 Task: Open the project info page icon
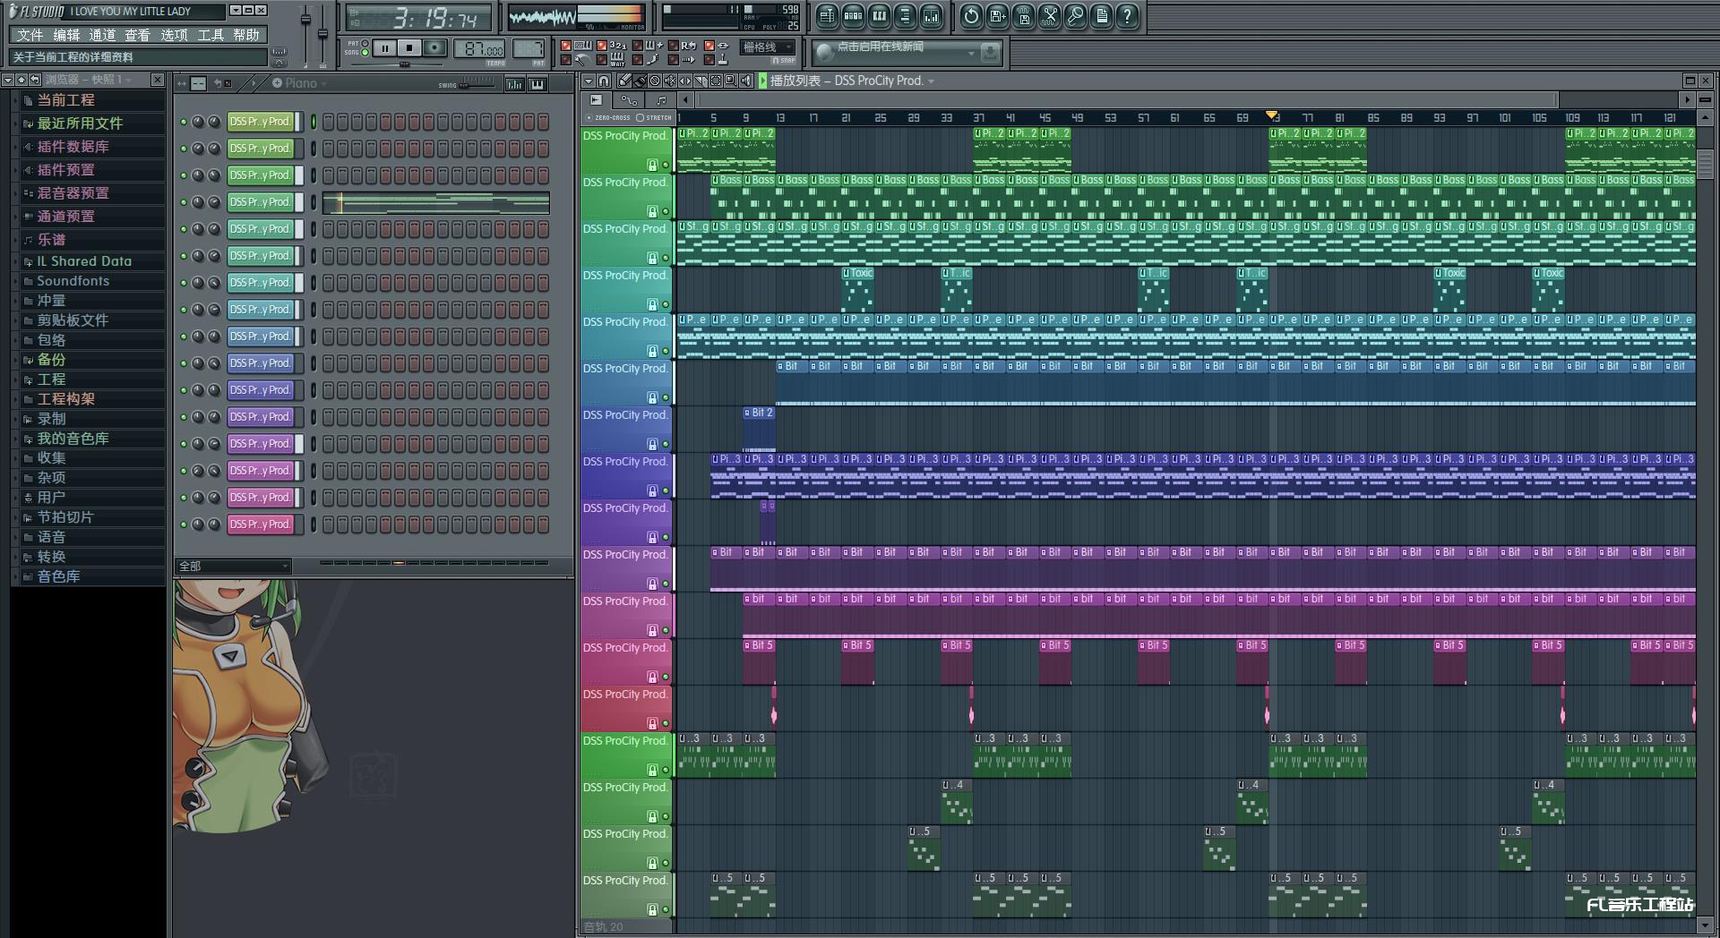click(1101, 15)
